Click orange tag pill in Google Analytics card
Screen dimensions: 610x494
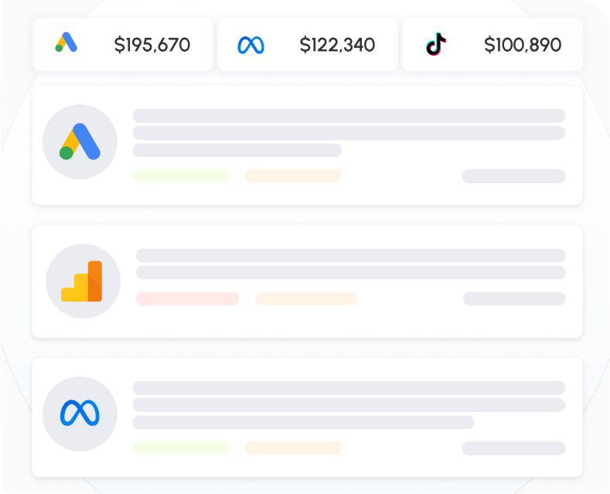(x=307, y=298)
